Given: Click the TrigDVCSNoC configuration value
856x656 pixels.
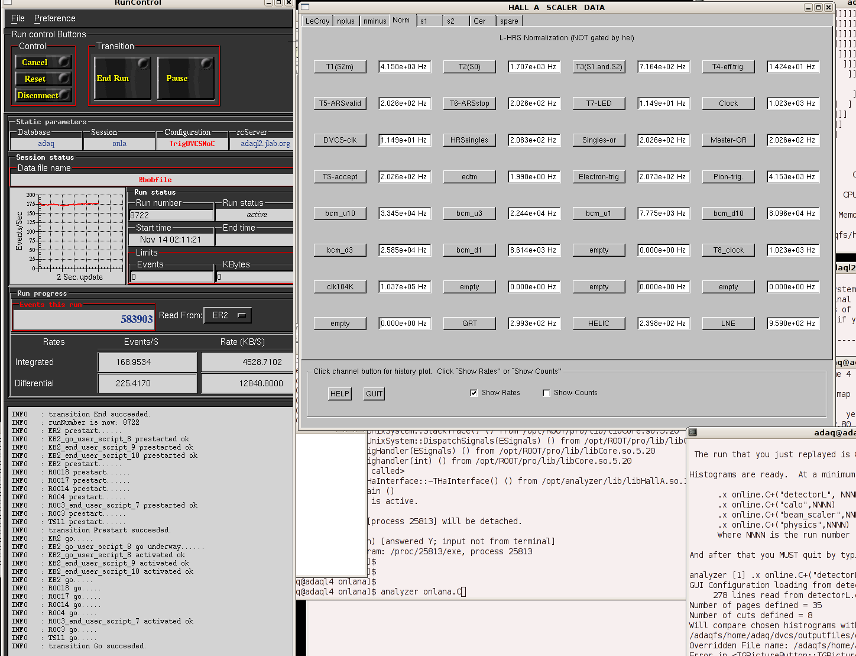Looking at the screenshot, I should tap(192, 144).
